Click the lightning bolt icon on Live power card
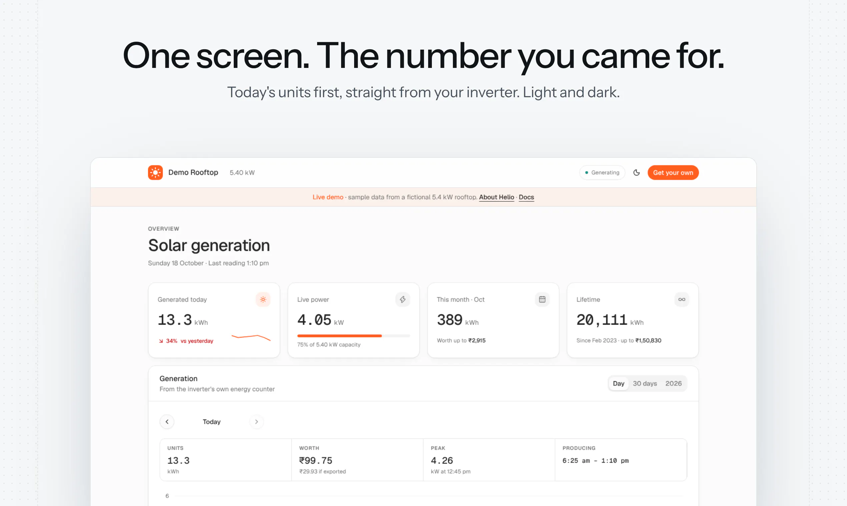Viewport: 847px width, 506px height. [403, 299]
